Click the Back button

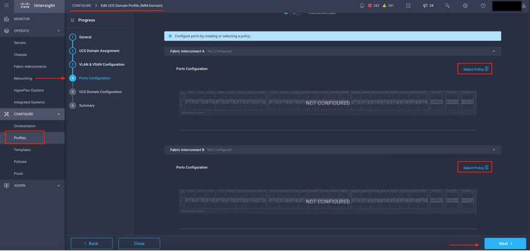pyautogui.click(x=91, y=244)
